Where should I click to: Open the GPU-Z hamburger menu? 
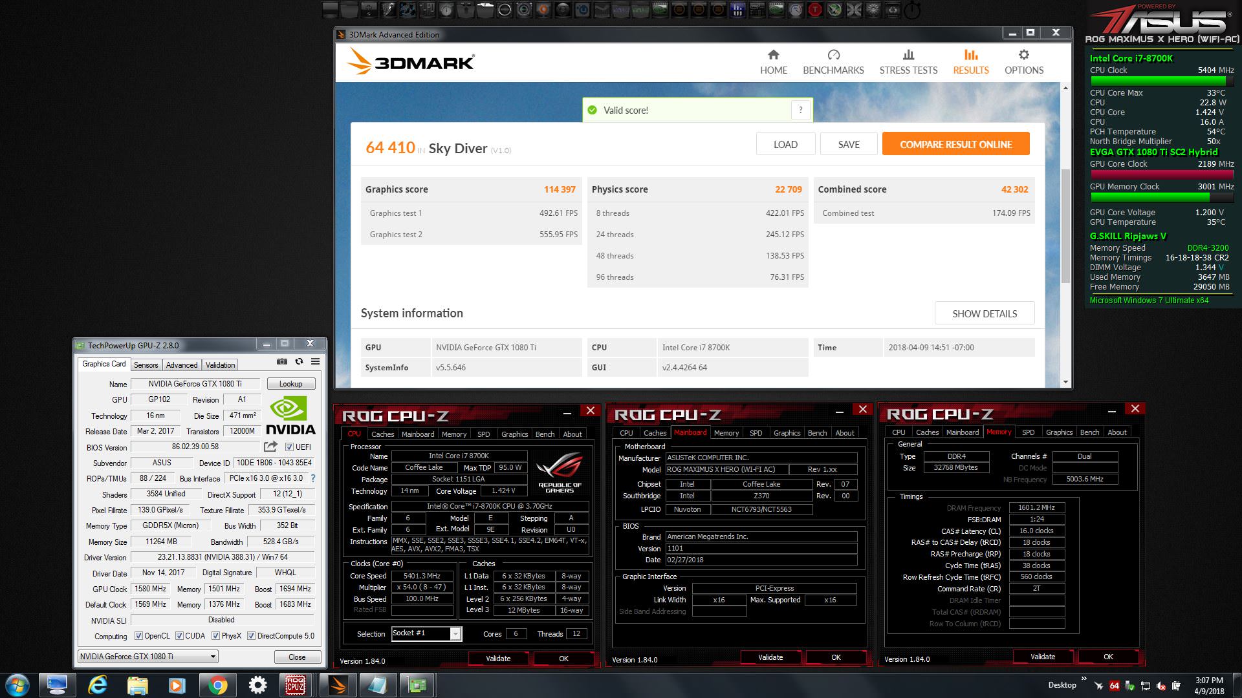(315, 362)
